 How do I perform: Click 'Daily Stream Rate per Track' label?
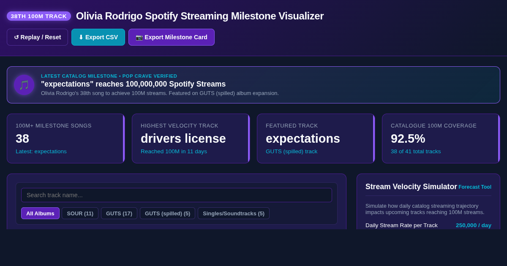[401, 225]
